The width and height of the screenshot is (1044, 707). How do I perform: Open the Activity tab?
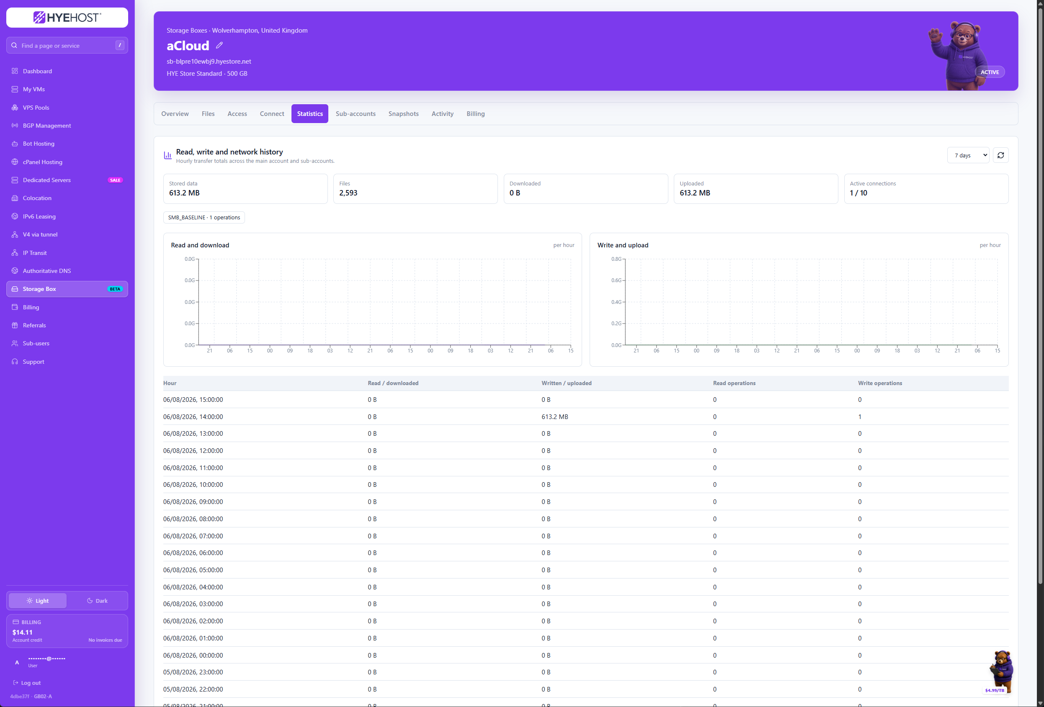[x=443, y=113]
